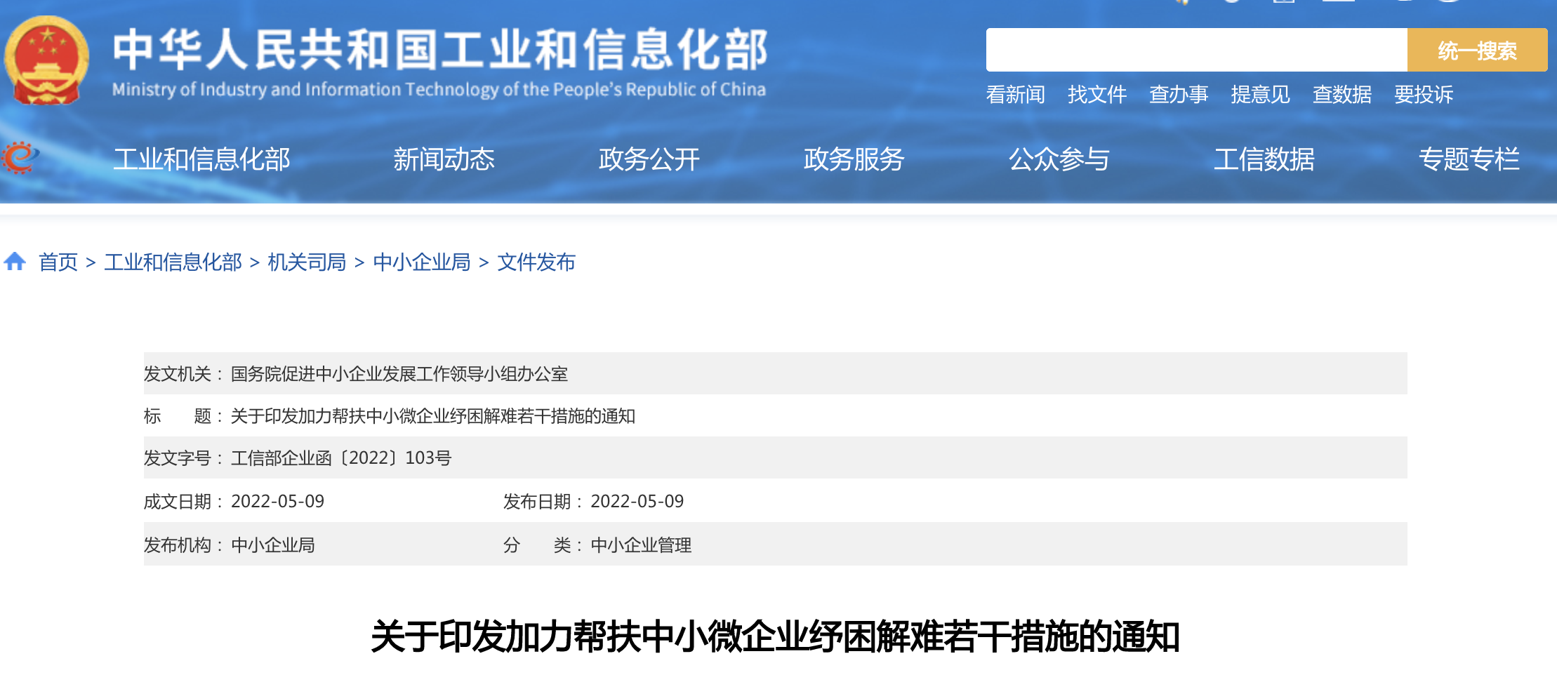Open the 提意见 quick link
Viewport: 1557px width, 675px height.
[1260, 94]
